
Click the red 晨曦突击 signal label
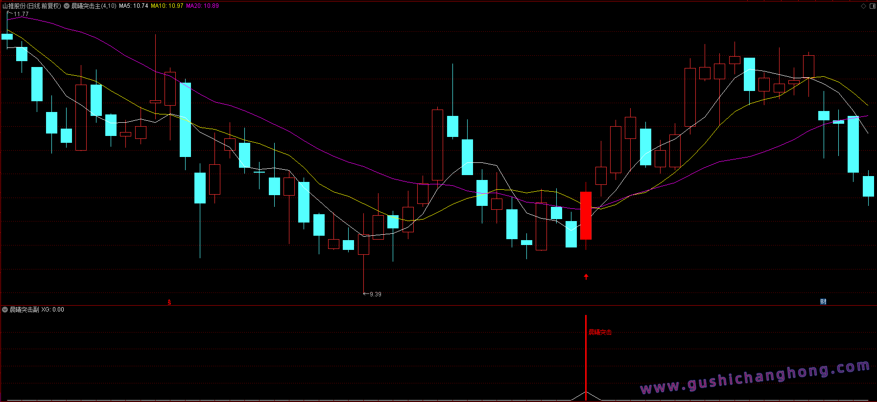coord(600,333)
